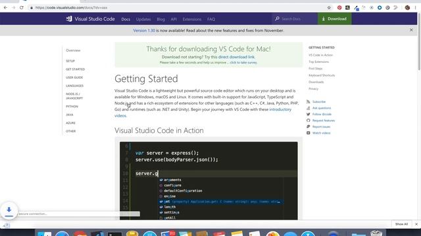The width and height of the screenshot is (421, 236).
Task: Open the Blog nav item
Action: click(161, 19)
